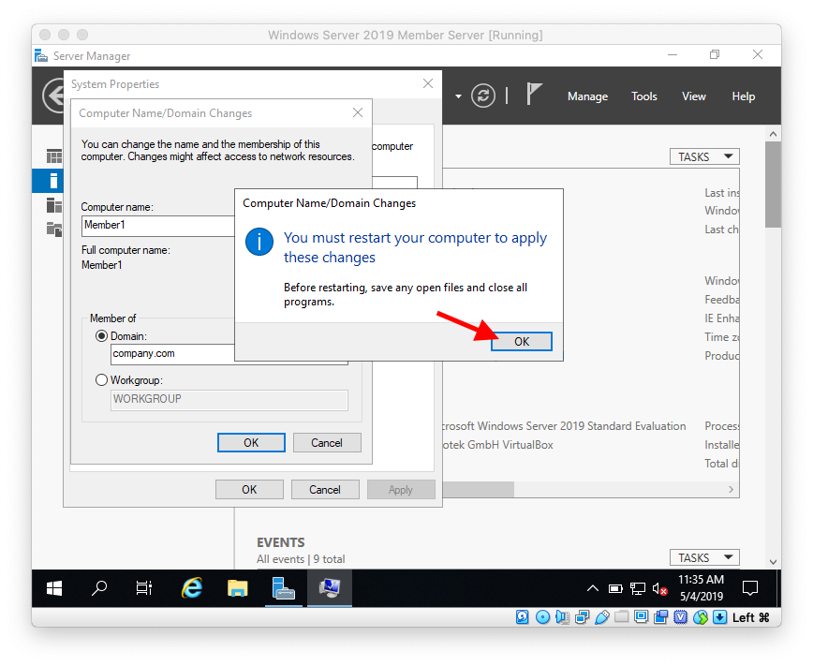Unmute the volume in the system tray

[x=661, y=588]
